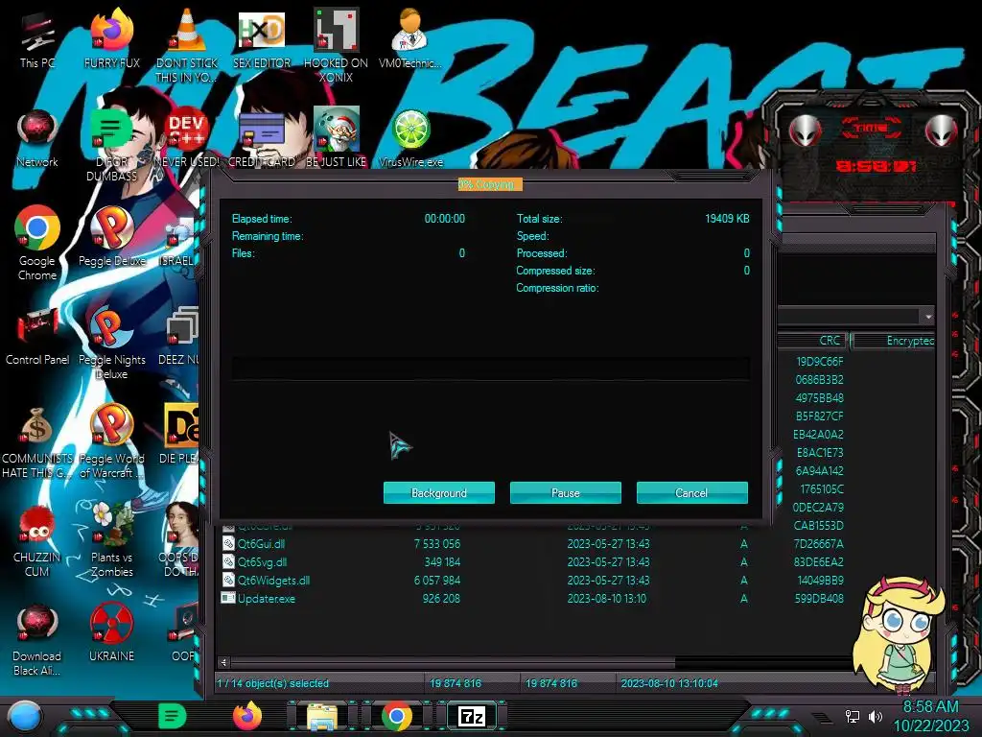The image size is (982, 737).
Task: Click the volume speaker tray icon
Action: point(876,716)
